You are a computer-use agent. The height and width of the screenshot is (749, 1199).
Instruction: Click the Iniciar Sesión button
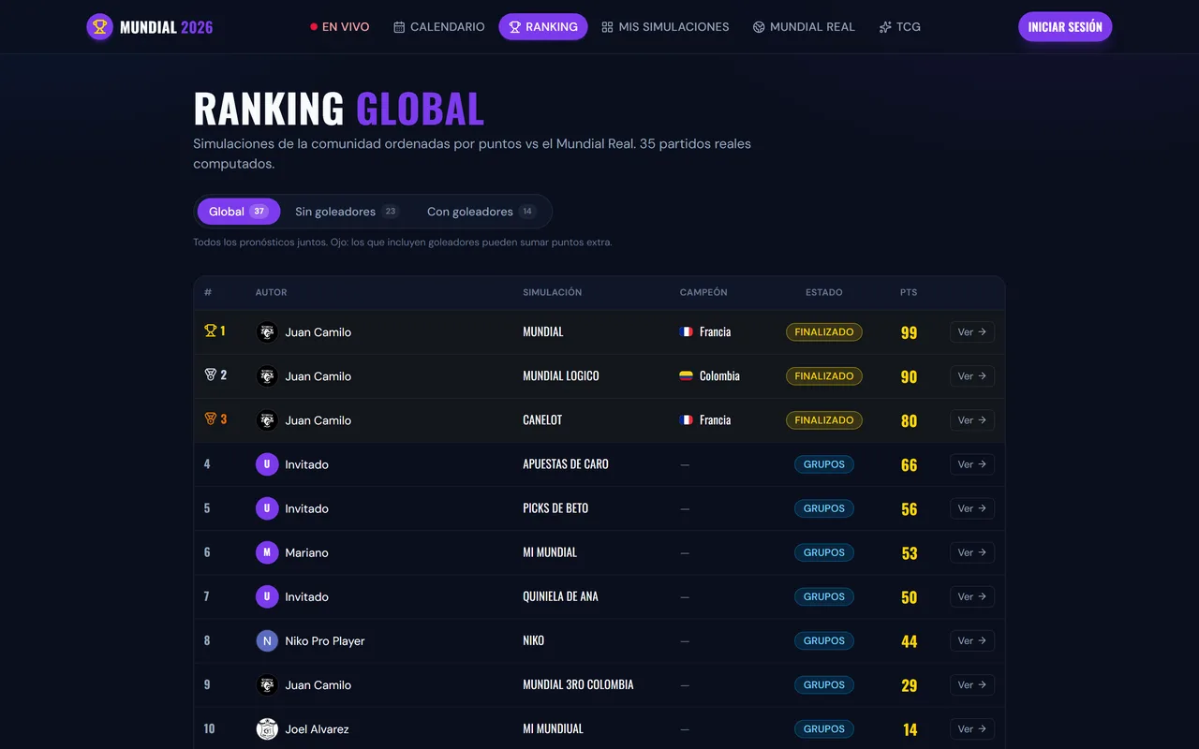click(x=1065, y=27)
